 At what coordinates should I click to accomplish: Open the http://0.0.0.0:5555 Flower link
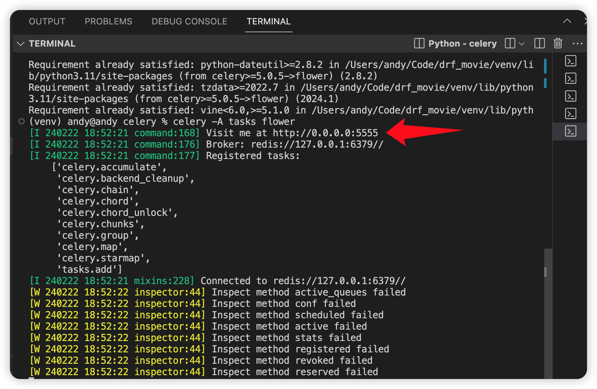tap(325, 133)
